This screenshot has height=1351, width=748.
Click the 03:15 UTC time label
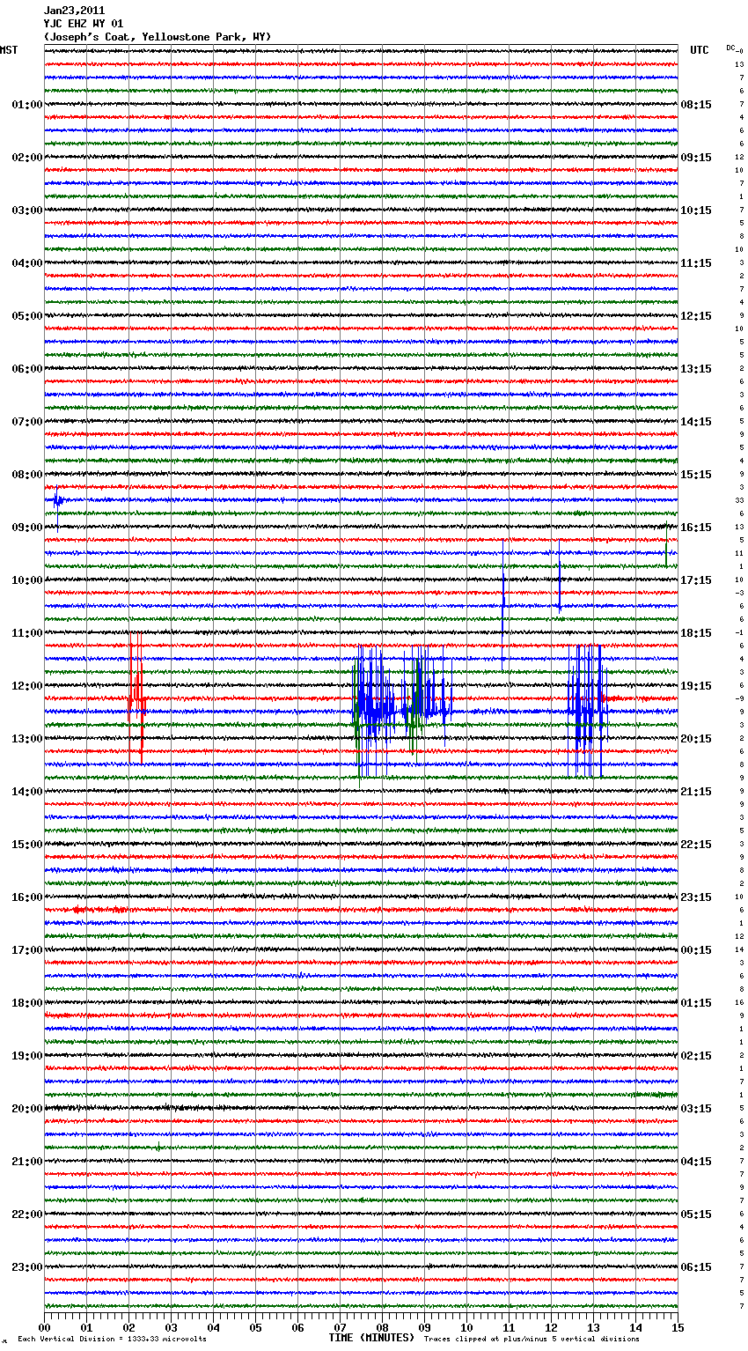(696, 1109)
